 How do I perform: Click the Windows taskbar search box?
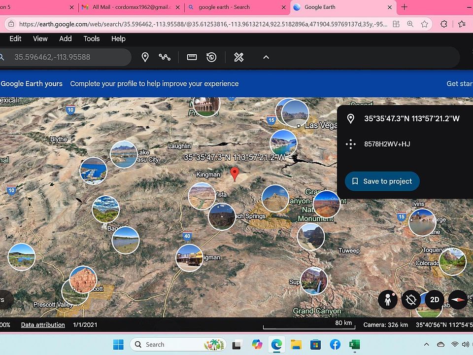(178, 345)
